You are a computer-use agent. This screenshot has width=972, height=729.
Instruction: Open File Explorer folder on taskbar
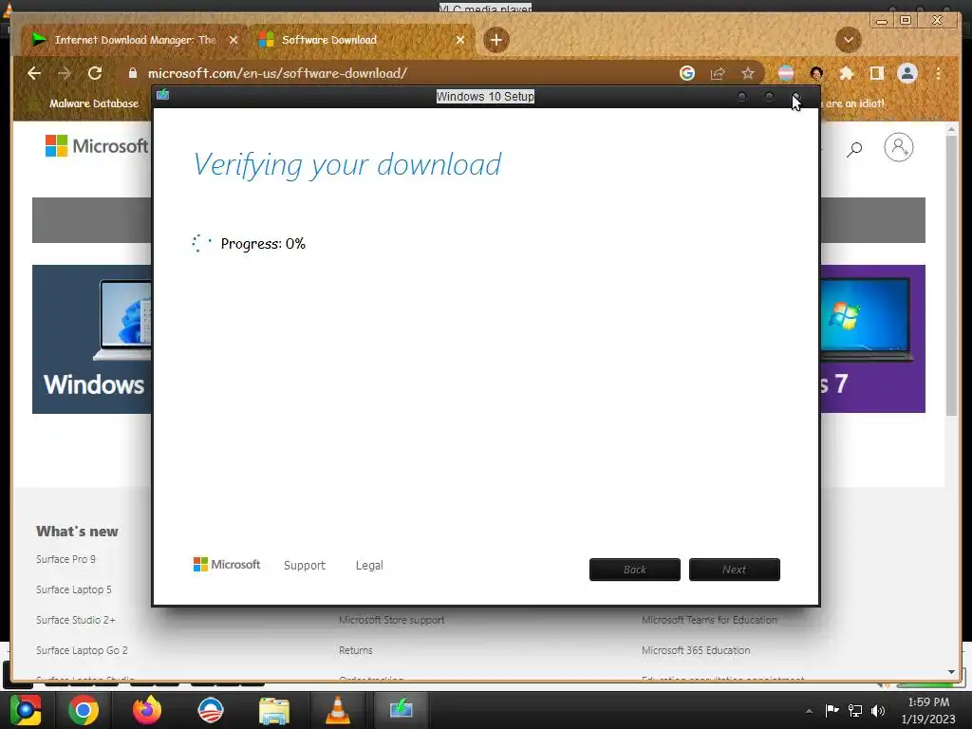[274, 711]
